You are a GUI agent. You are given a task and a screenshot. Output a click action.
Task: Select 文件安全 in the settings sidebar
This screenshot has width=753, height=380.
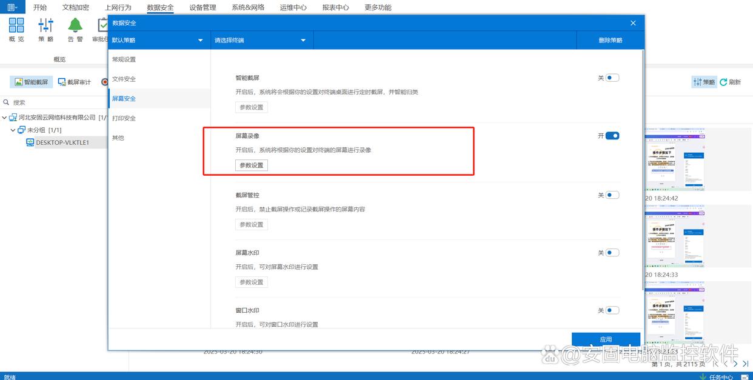(x=124, y=79)
